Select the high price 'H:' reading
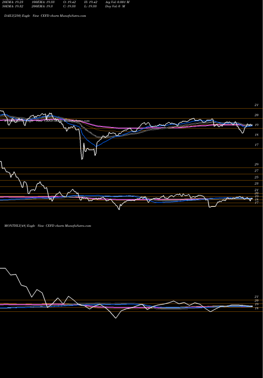Screen dimensions: 263x378 [90, 2]
